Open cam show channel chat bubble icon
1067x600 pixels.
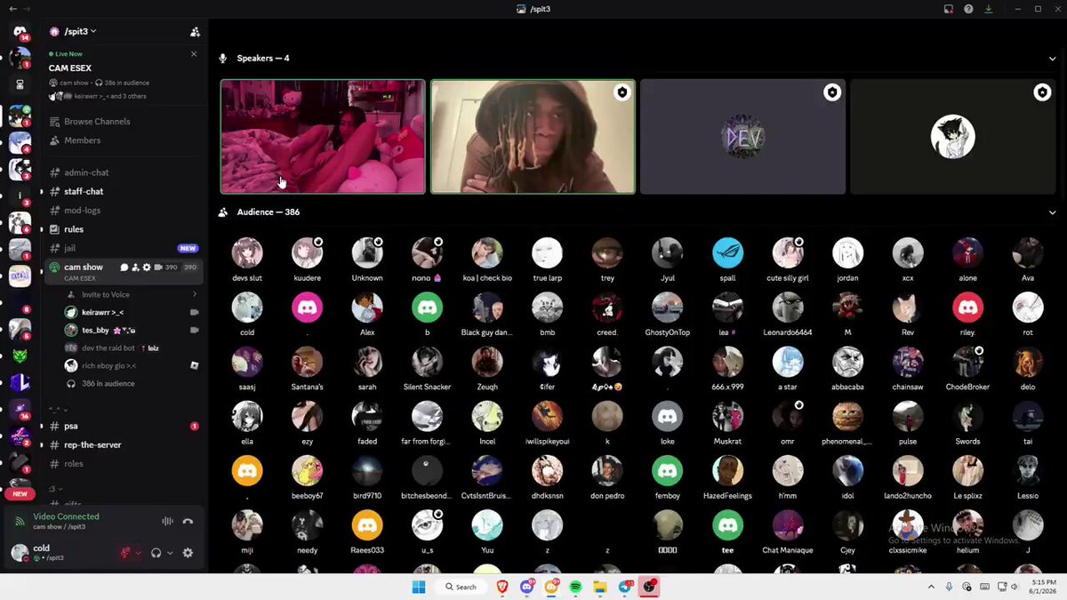[x=124, y=268]
